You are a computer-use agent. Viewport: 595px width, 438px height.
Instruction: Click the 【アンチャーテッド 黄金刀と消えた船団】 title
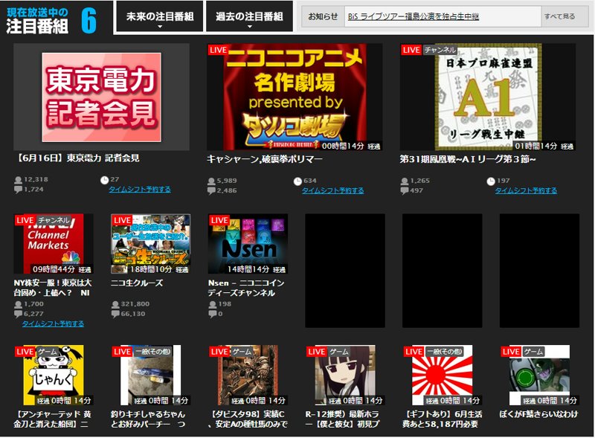tap(52, 419)
